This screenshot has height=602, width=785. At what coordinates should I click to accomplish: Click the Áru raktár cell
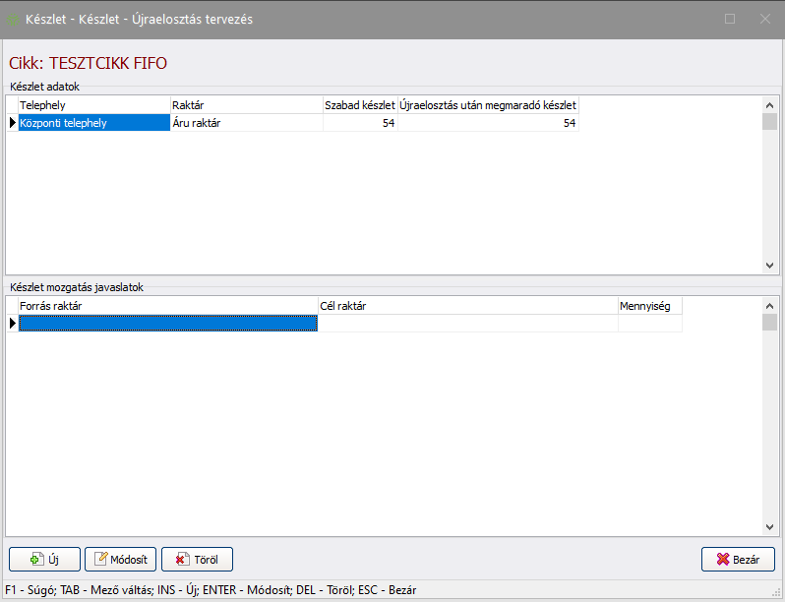[246, 123]
